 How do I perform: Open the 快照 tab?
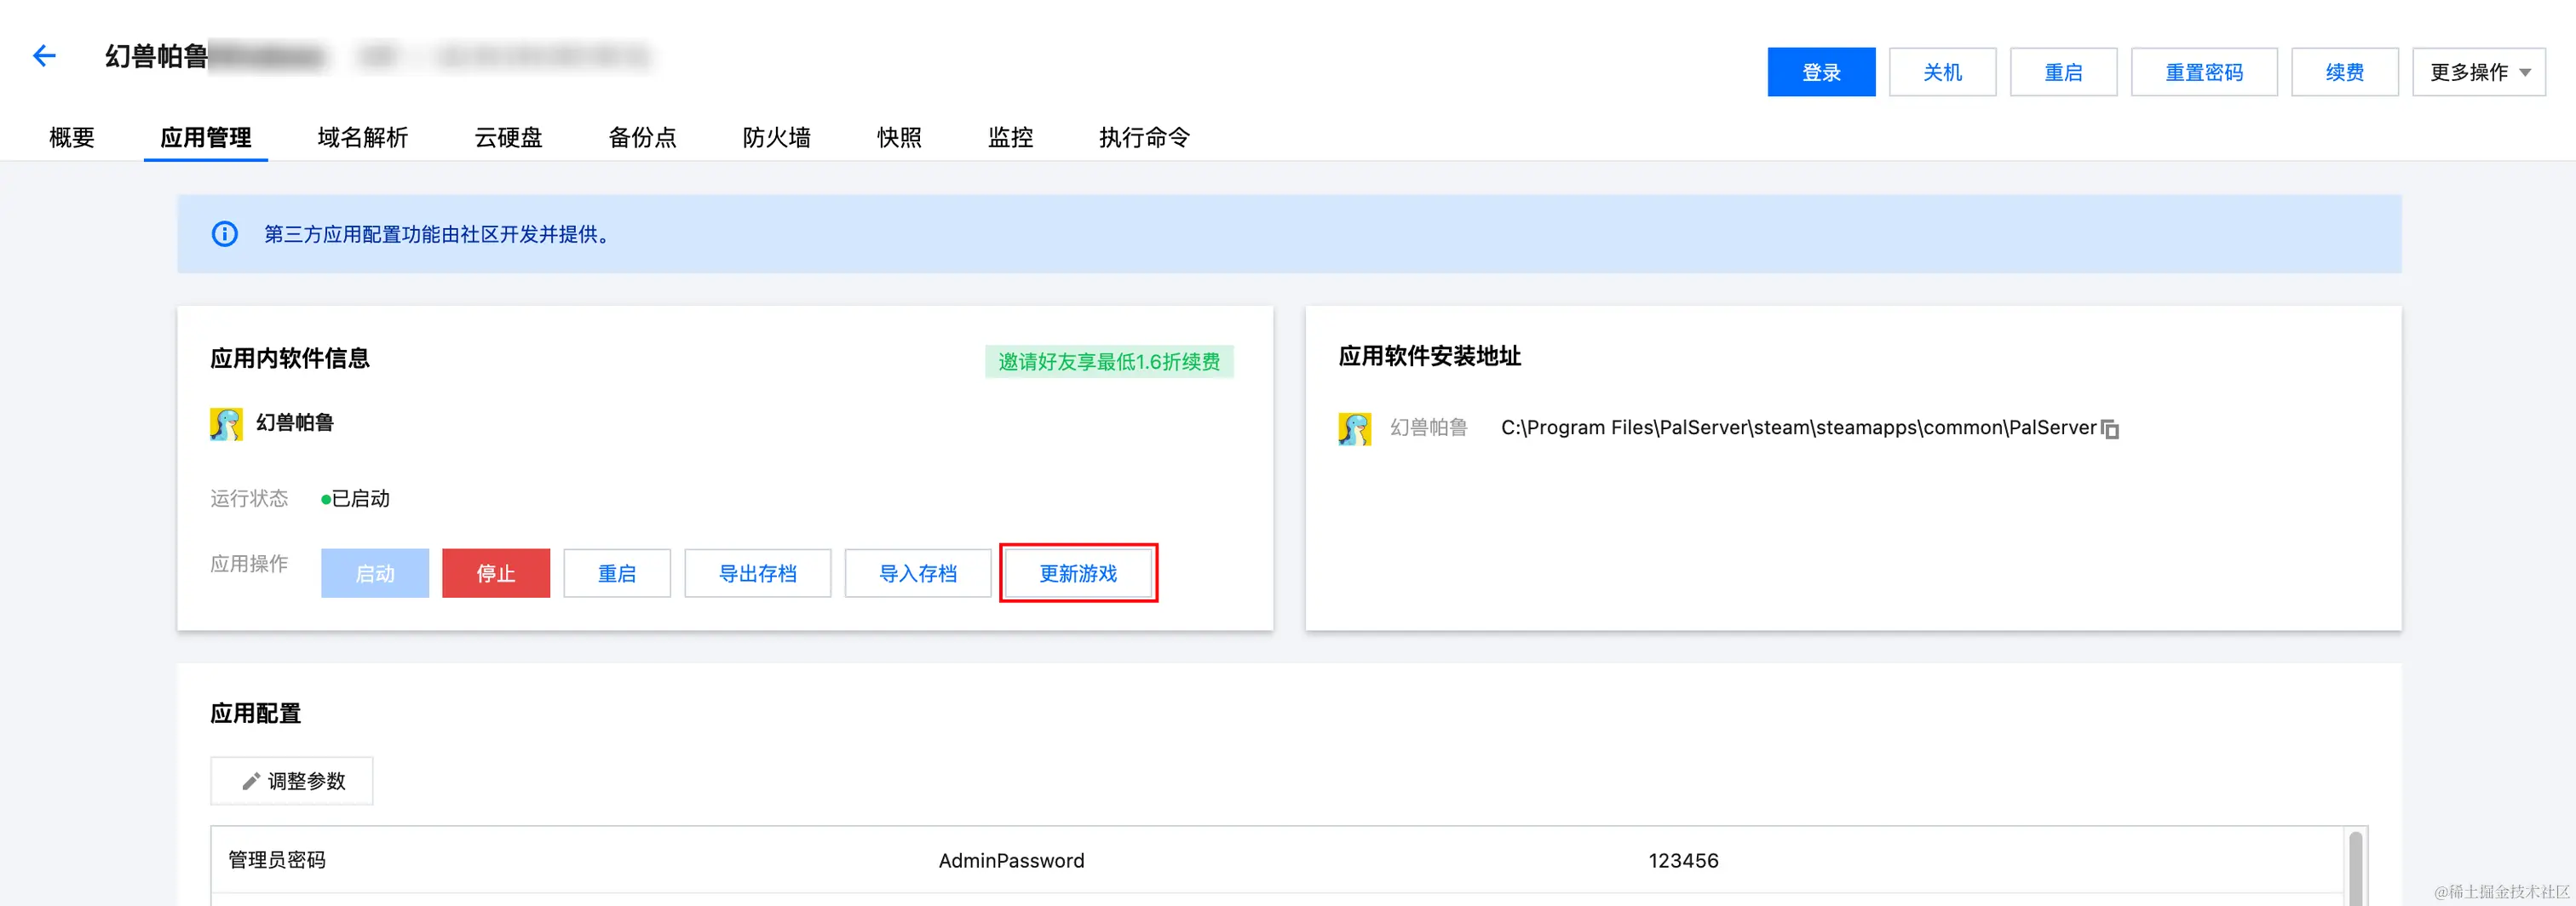pyautogui.click(x=899, y=137)
